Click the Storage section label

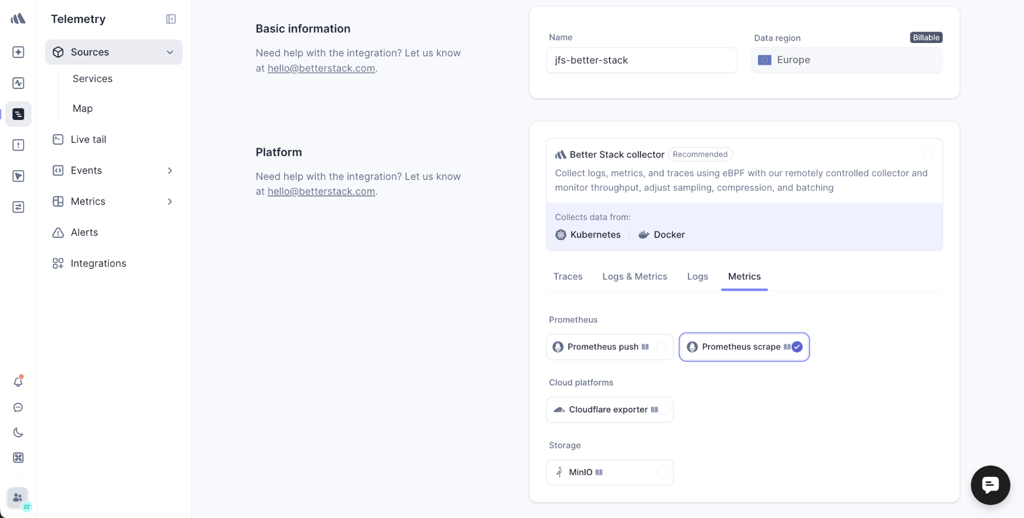point(564,445)
